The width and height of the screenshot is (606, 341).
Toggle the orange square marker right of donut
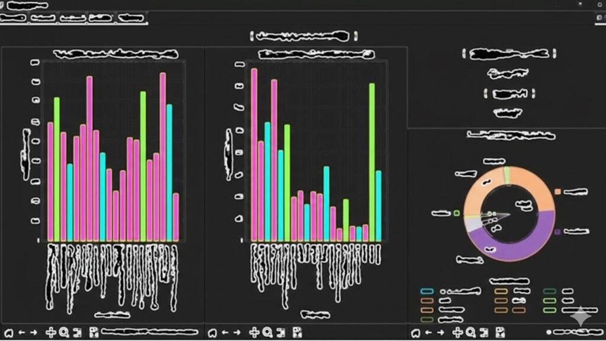557,192
